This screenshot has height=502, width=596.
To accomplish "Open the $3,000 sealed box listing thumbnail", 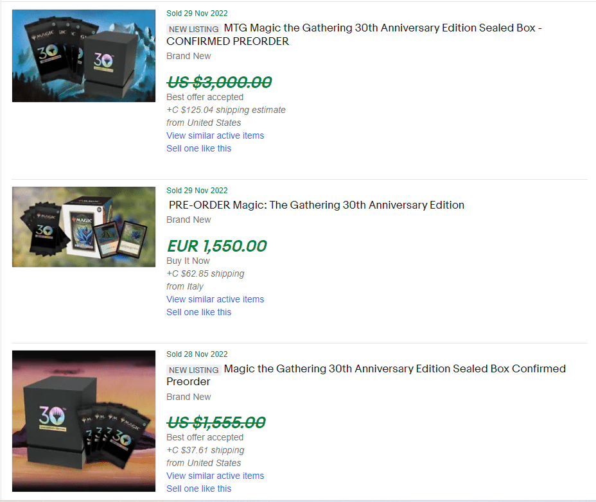I will coord(83,56).
